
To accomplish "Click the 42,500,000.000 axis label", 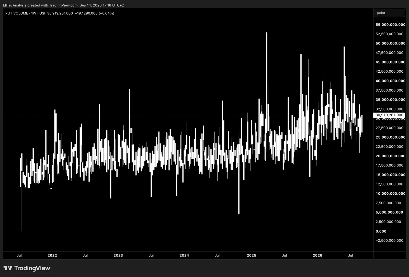I will (x=389, y=71).
